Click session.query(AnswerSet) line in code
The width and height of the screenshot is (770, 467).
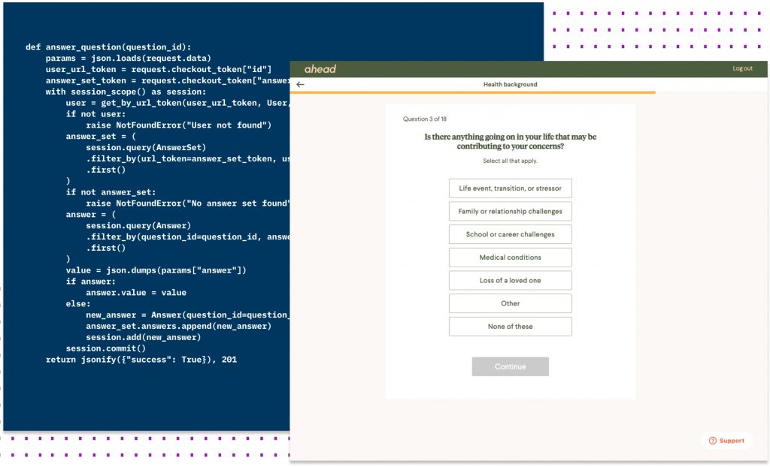(146, 148)
